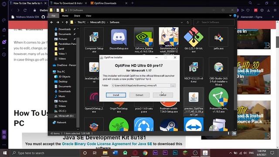Click the Search Software field
The image size is (279, 157).
(x=214, y=22)
